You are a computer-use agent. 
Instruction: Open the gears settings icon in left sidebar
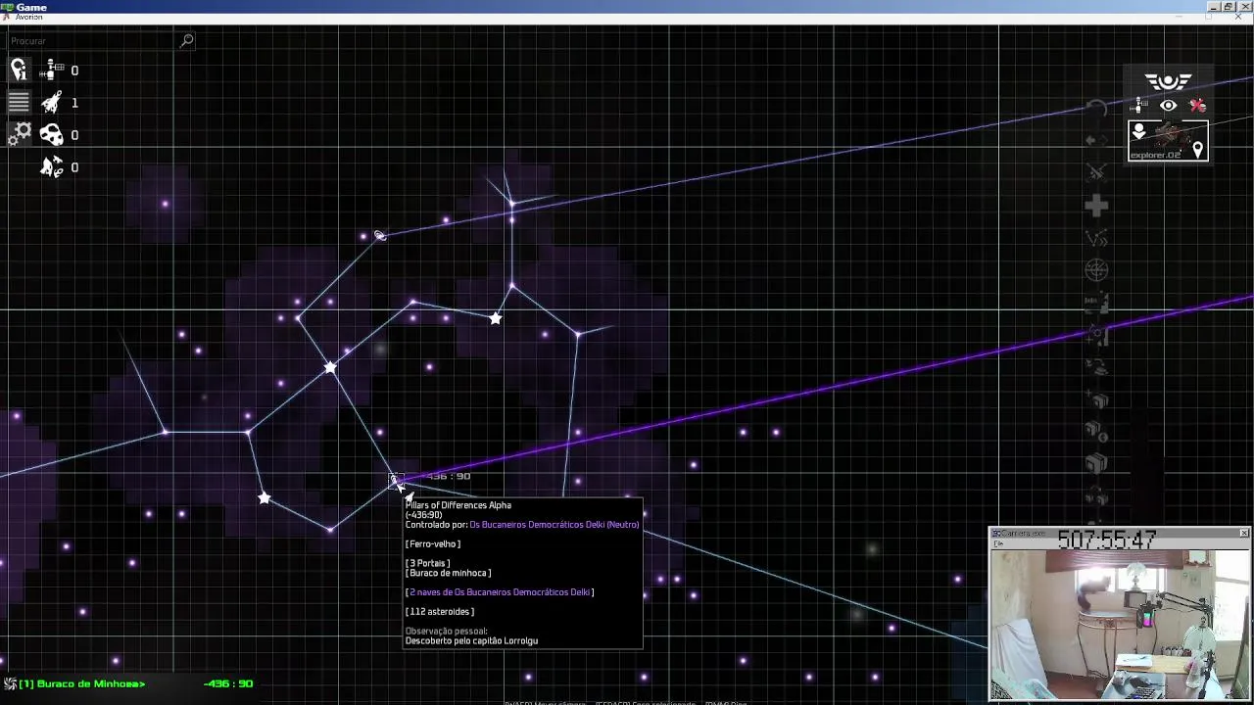click(x=19, y=134)
